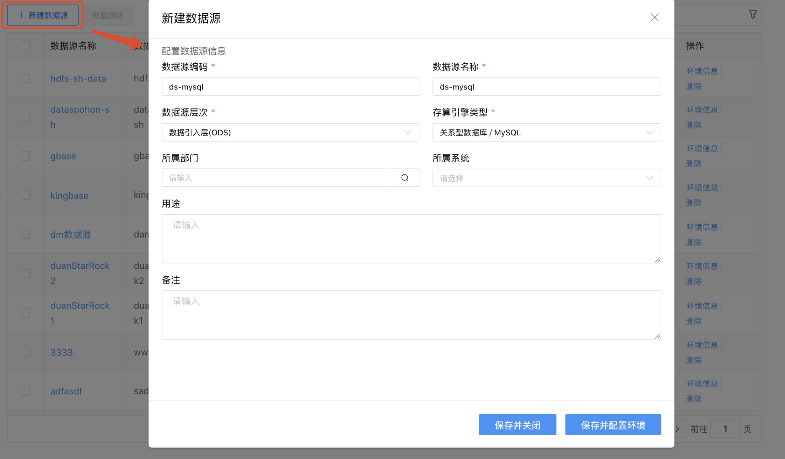
Task: Click the 保存并配置环境 button
Action: (x=613, y=425)
